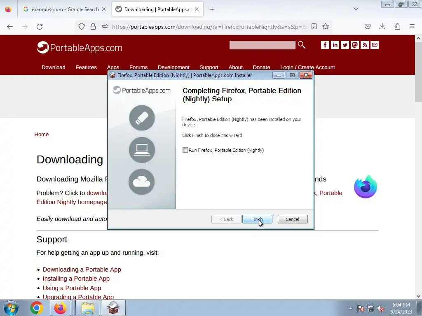Check Run Firefox, Portable Edition (Nightly) box
The height and width of the screenshot is (316, 422).
click(185, 150)
